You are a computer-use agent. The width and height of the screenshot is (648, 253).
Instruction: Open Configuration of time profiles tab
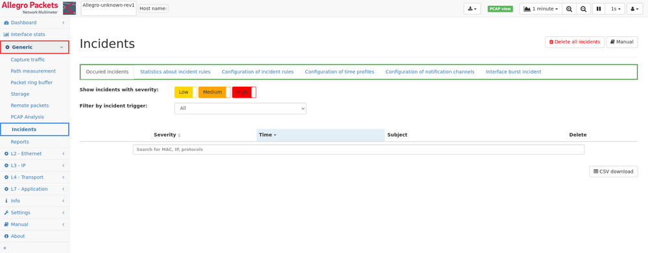point(340,72)
